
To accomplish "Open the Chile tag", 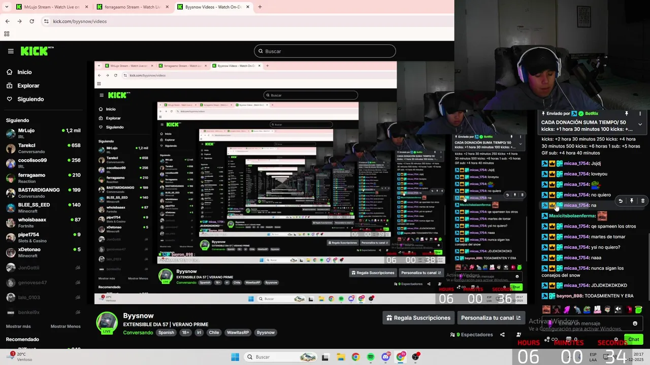I will coord(214,333).
